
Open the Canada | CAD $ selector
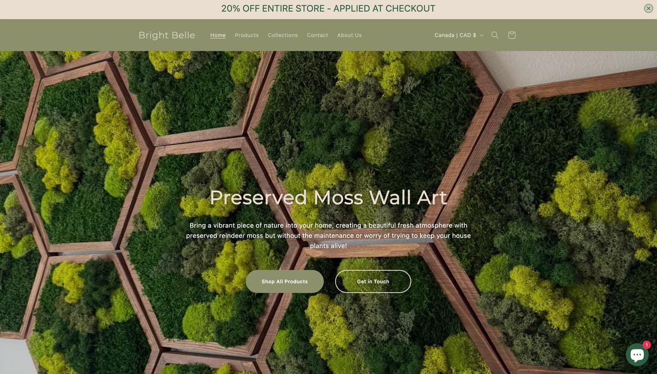click(459, 35)
